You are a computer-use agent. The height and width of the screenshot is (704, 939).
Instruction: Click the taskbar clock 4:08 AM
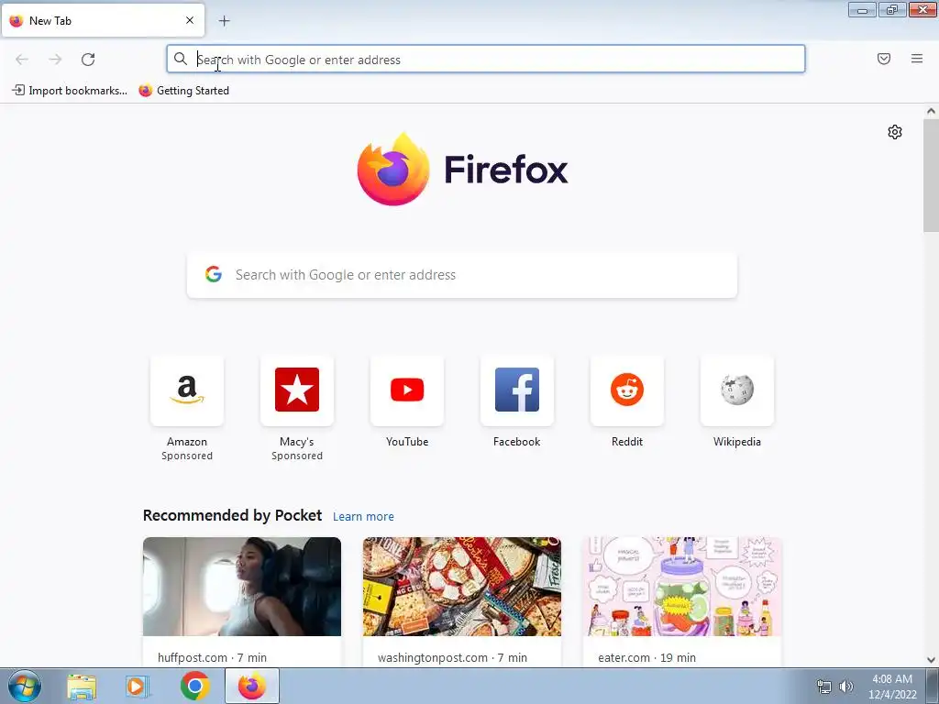point(892,679)
